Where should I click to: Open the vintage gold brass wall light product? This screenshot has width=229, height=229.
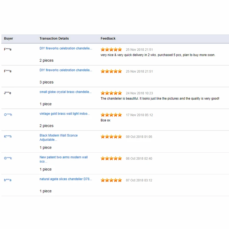[64, 114]
